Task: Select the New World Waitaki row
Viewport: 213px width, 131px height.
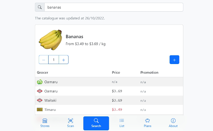Action: (109, 100)
